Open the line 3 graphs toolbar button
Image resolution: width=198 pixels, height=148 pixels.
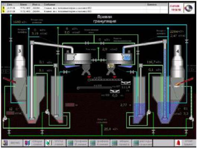pyautogui.click(x=77, y=143)
